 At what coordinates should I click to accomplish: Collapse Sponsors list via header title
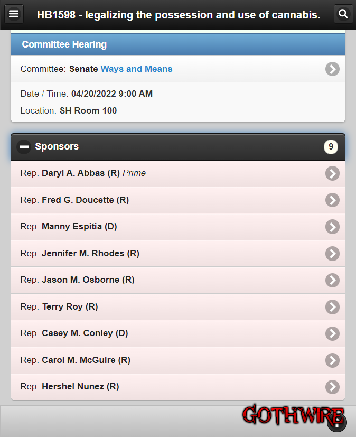(x=57, y=146)
